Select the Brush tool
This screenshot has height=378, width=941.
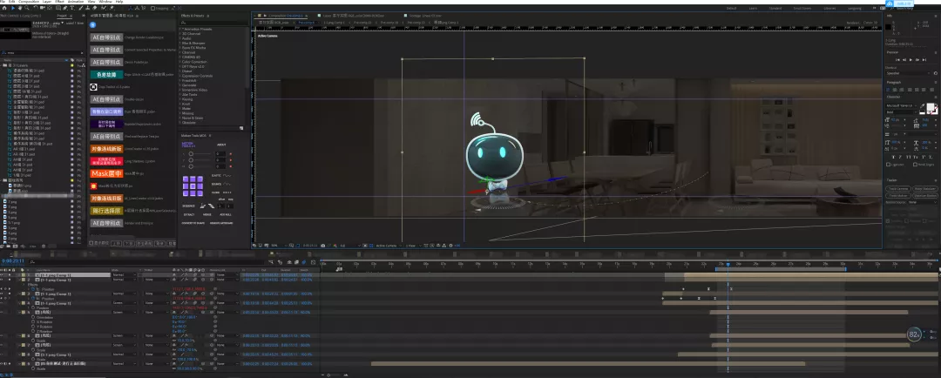click(x=81, y=9)
